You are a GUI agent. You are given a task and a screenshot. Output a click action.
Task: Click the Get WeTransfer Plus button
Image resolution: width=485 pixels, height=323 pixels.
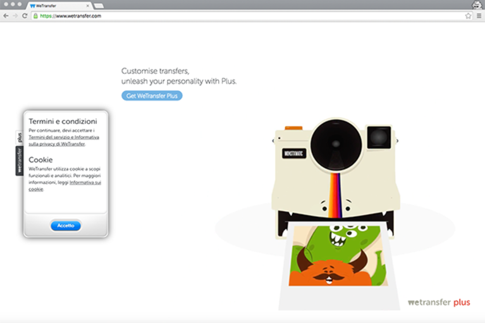(x=152, y=96)
